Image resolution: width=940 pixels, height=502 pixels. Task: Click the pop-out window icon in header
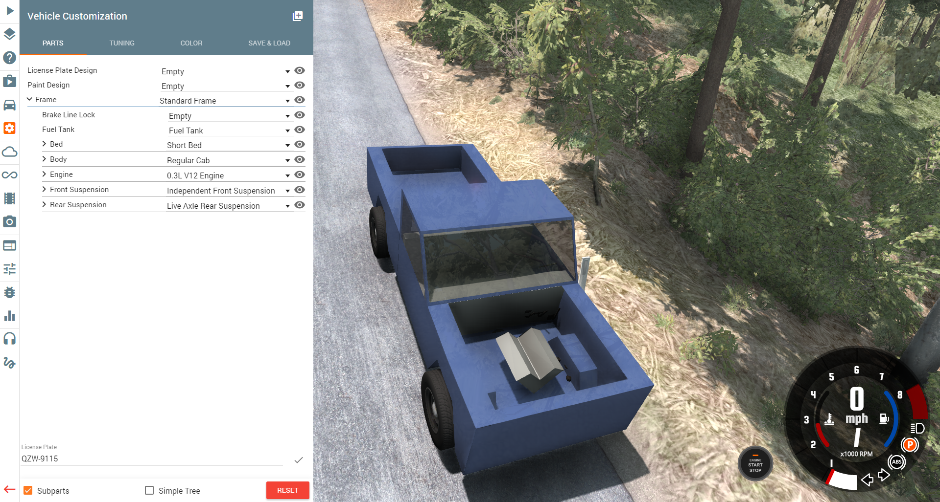[x=298, y=16]
